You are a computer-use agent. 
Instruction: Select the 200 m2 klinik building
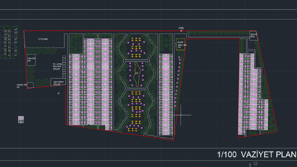click(x=254, y=36)
